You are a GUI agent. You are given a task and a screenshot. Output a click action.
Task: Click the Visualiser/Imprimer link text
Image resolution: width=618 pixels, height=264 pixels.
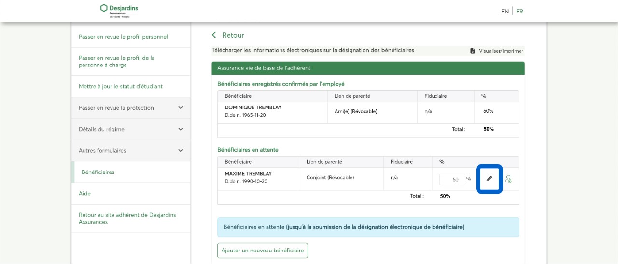[x=501, y=51]
